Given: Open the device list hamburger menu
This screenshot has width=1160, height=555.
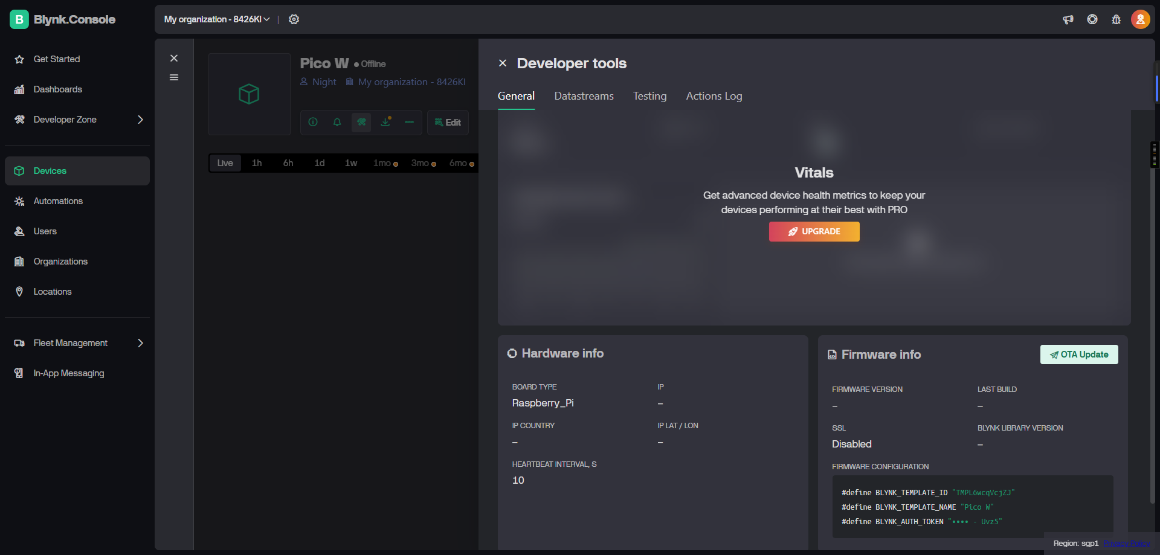Looking at the screenshot, I should (x=174, y=77).
